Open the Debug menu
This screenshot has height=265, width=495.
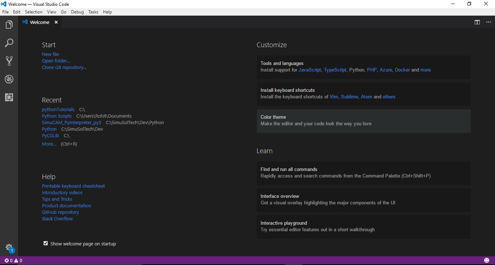pyautogui.click(x=77, y=12)
